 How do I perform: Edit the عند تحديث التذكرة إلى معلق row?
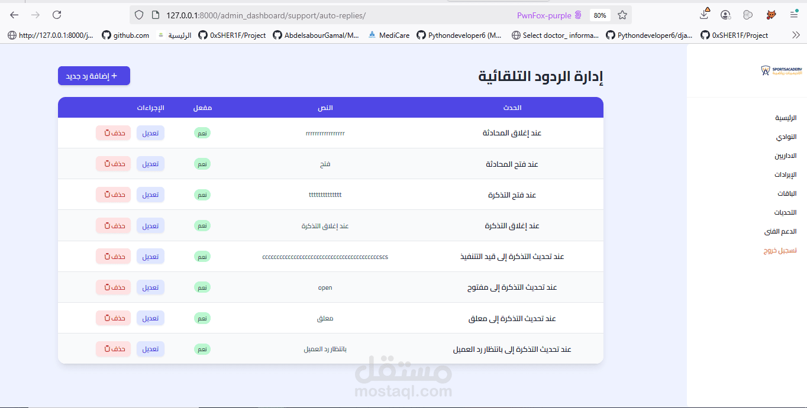coord(150,318)
